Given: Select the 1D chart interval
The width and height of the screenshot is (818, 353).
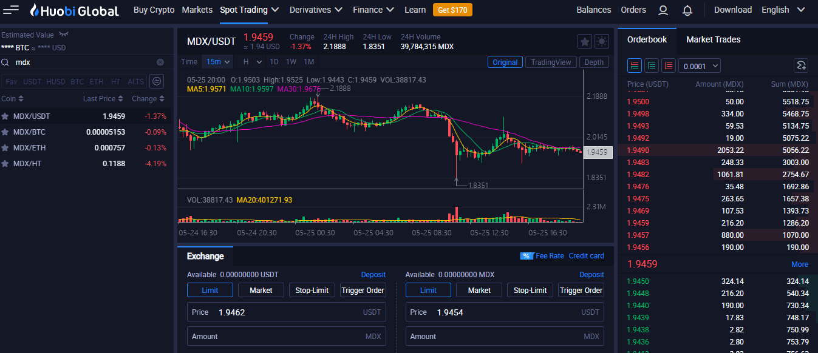Looking at the screenshot, I should (x=274, y=62).
